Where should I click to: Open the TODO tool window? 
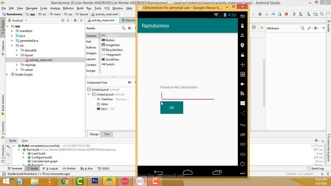coord(103,168)
